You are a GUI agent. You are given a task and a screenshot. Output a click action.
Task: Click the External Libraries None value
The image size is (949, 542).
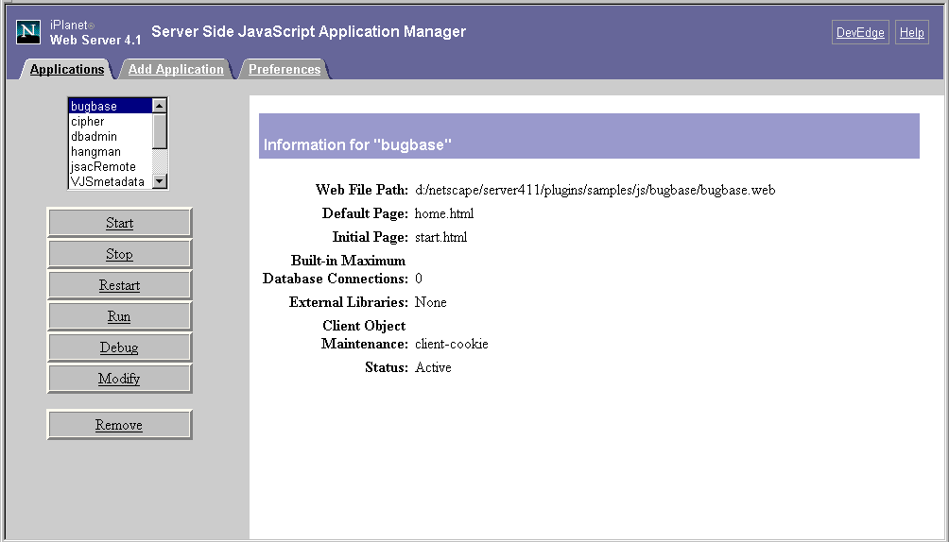coord(430,302)
